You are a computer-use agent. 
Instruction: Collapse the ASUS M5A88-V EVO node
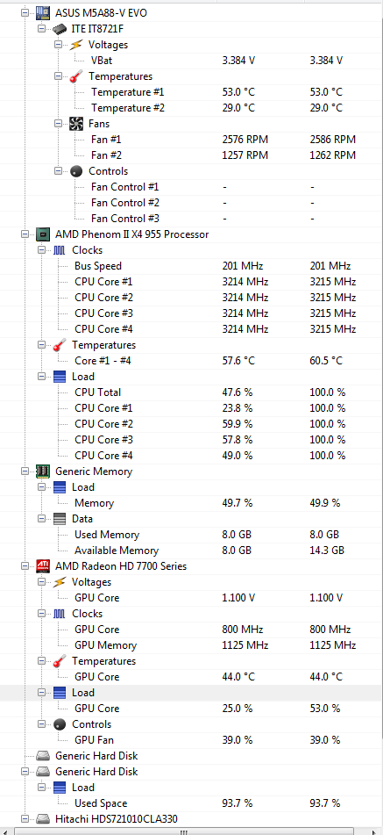25,12
